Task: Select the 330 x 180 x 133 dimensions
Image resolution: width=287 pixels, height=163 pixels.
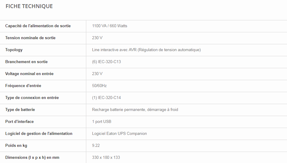Action: click(x=106, y=158)
